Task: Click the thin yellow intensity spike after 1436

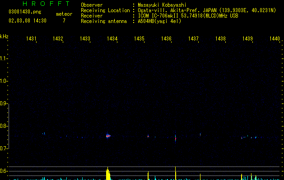Action: (x=176, y=173)
